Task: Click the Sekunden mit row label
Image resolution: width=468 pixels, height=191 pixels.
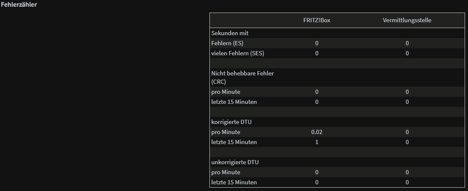Action: pos(230,33)
